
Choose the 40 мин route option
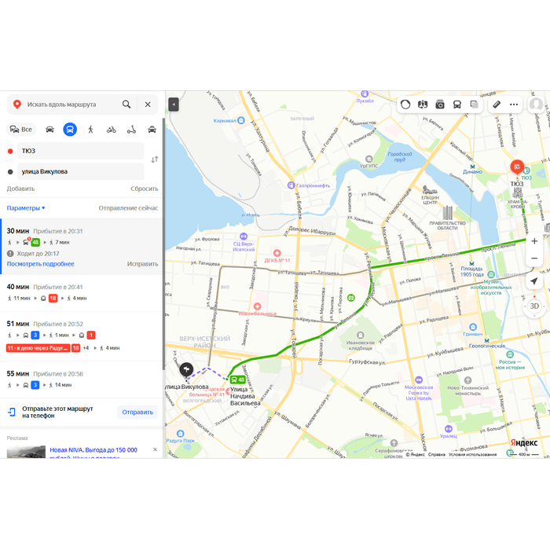(82, 292)
